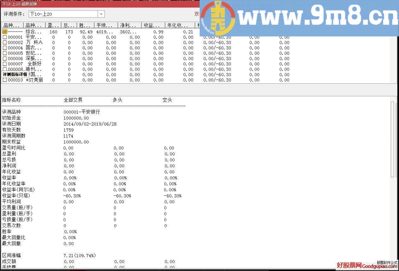Check the checkbox for 000007 全新好
The image size is (399, 271).
(4, 64)
